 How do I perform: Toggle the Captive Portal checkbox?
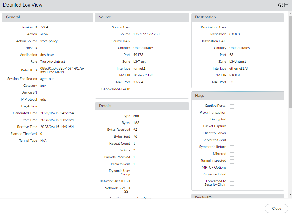232,106
